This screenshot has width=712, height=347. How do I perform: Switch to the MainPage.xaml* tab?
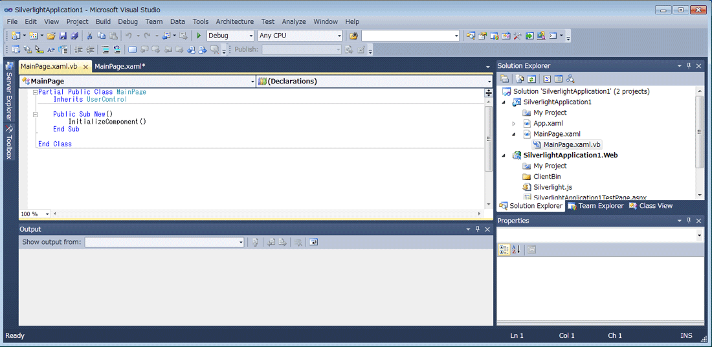click(120, 66)
